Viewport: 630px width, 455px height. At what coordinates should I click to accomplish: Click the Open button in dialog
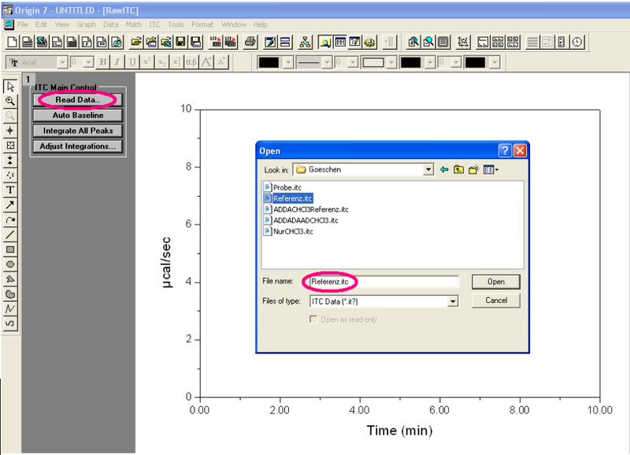point(496,282)
